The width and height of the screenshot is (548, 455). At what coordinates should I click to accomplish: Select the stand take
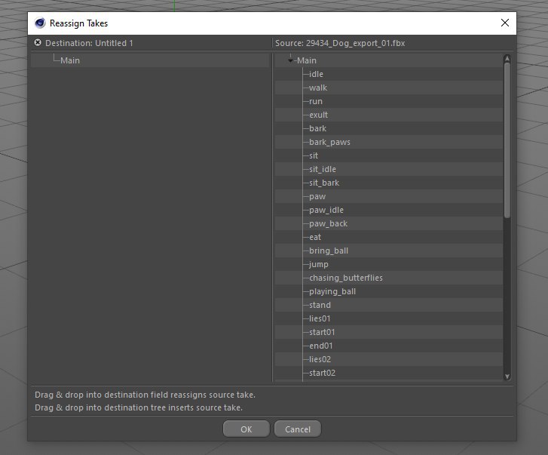(320, 305)
